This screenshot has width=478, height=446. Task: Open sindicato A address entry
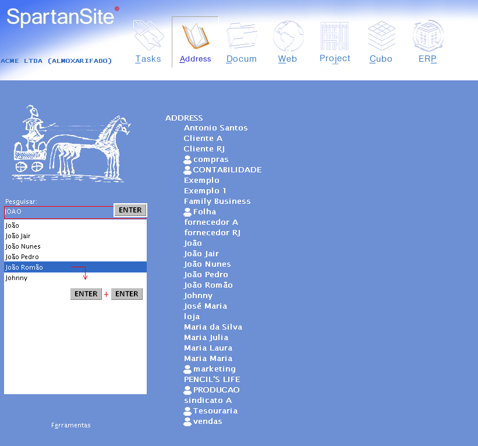pos(208,401)
